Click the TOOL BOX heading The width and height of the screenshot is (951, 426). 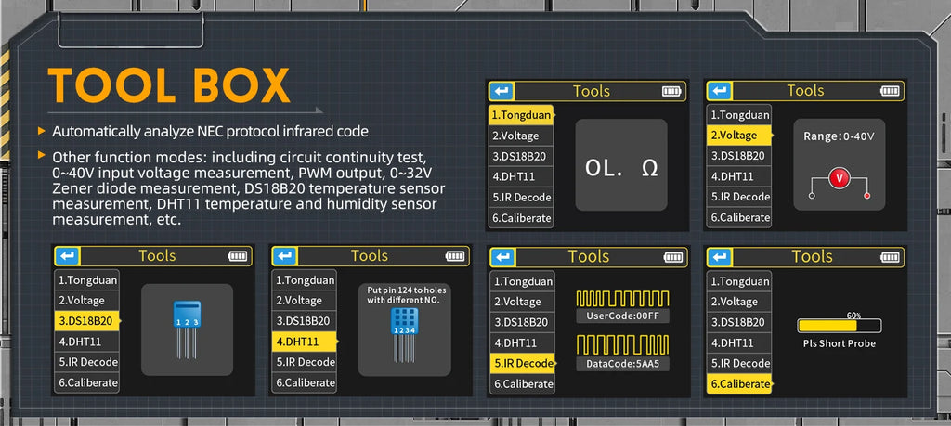pyautogui.click(x=168, y=85)
